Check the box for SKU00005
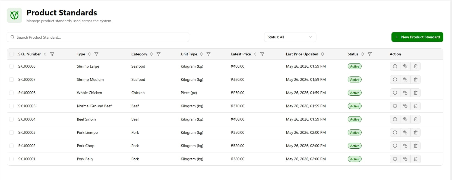 [11, 106]
